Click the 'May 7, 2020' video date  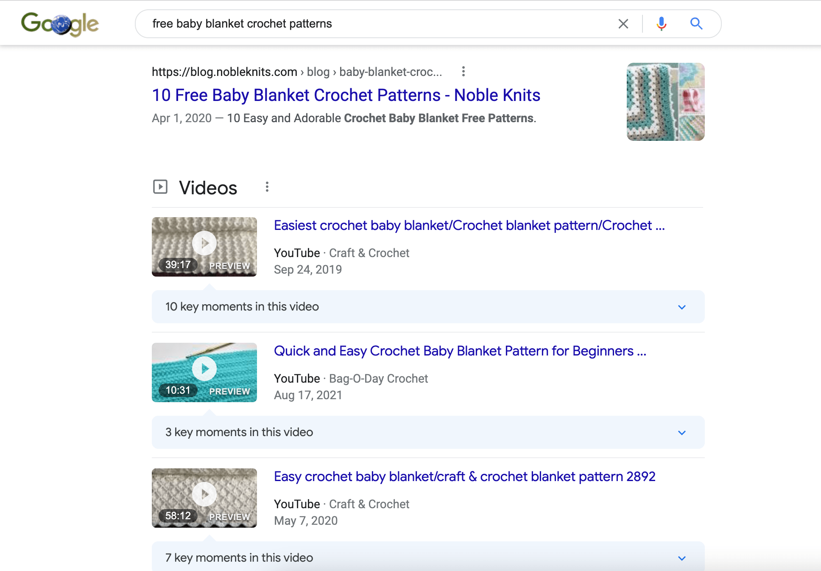[x=306, y=521]
